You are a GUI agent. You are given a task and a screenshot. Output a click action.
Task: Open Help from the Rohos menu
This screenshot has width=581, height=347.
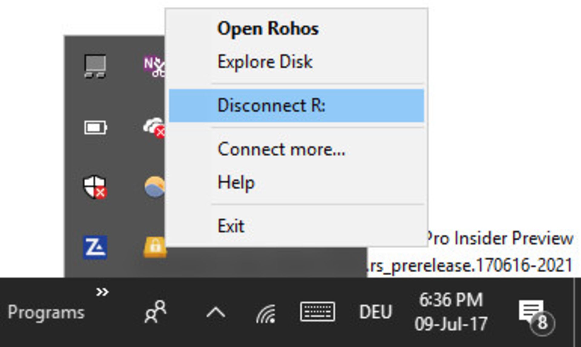[x=236, y=182]
